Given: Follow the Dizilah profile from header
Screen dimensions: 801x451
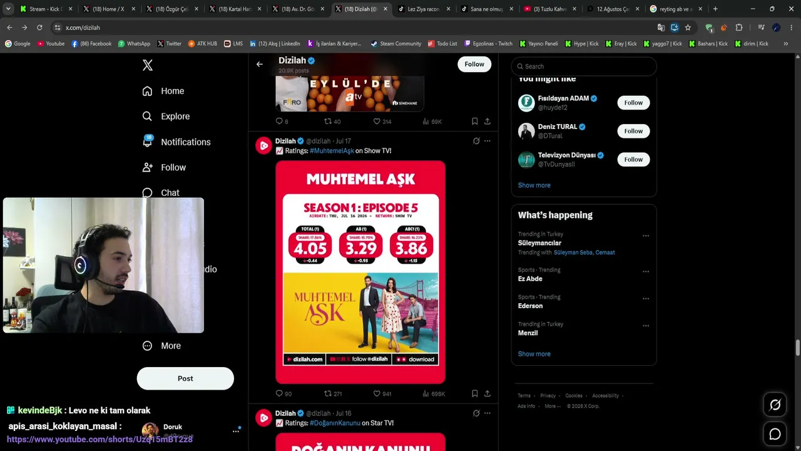Looking at the screenshot, I should [x=474, y=64].
